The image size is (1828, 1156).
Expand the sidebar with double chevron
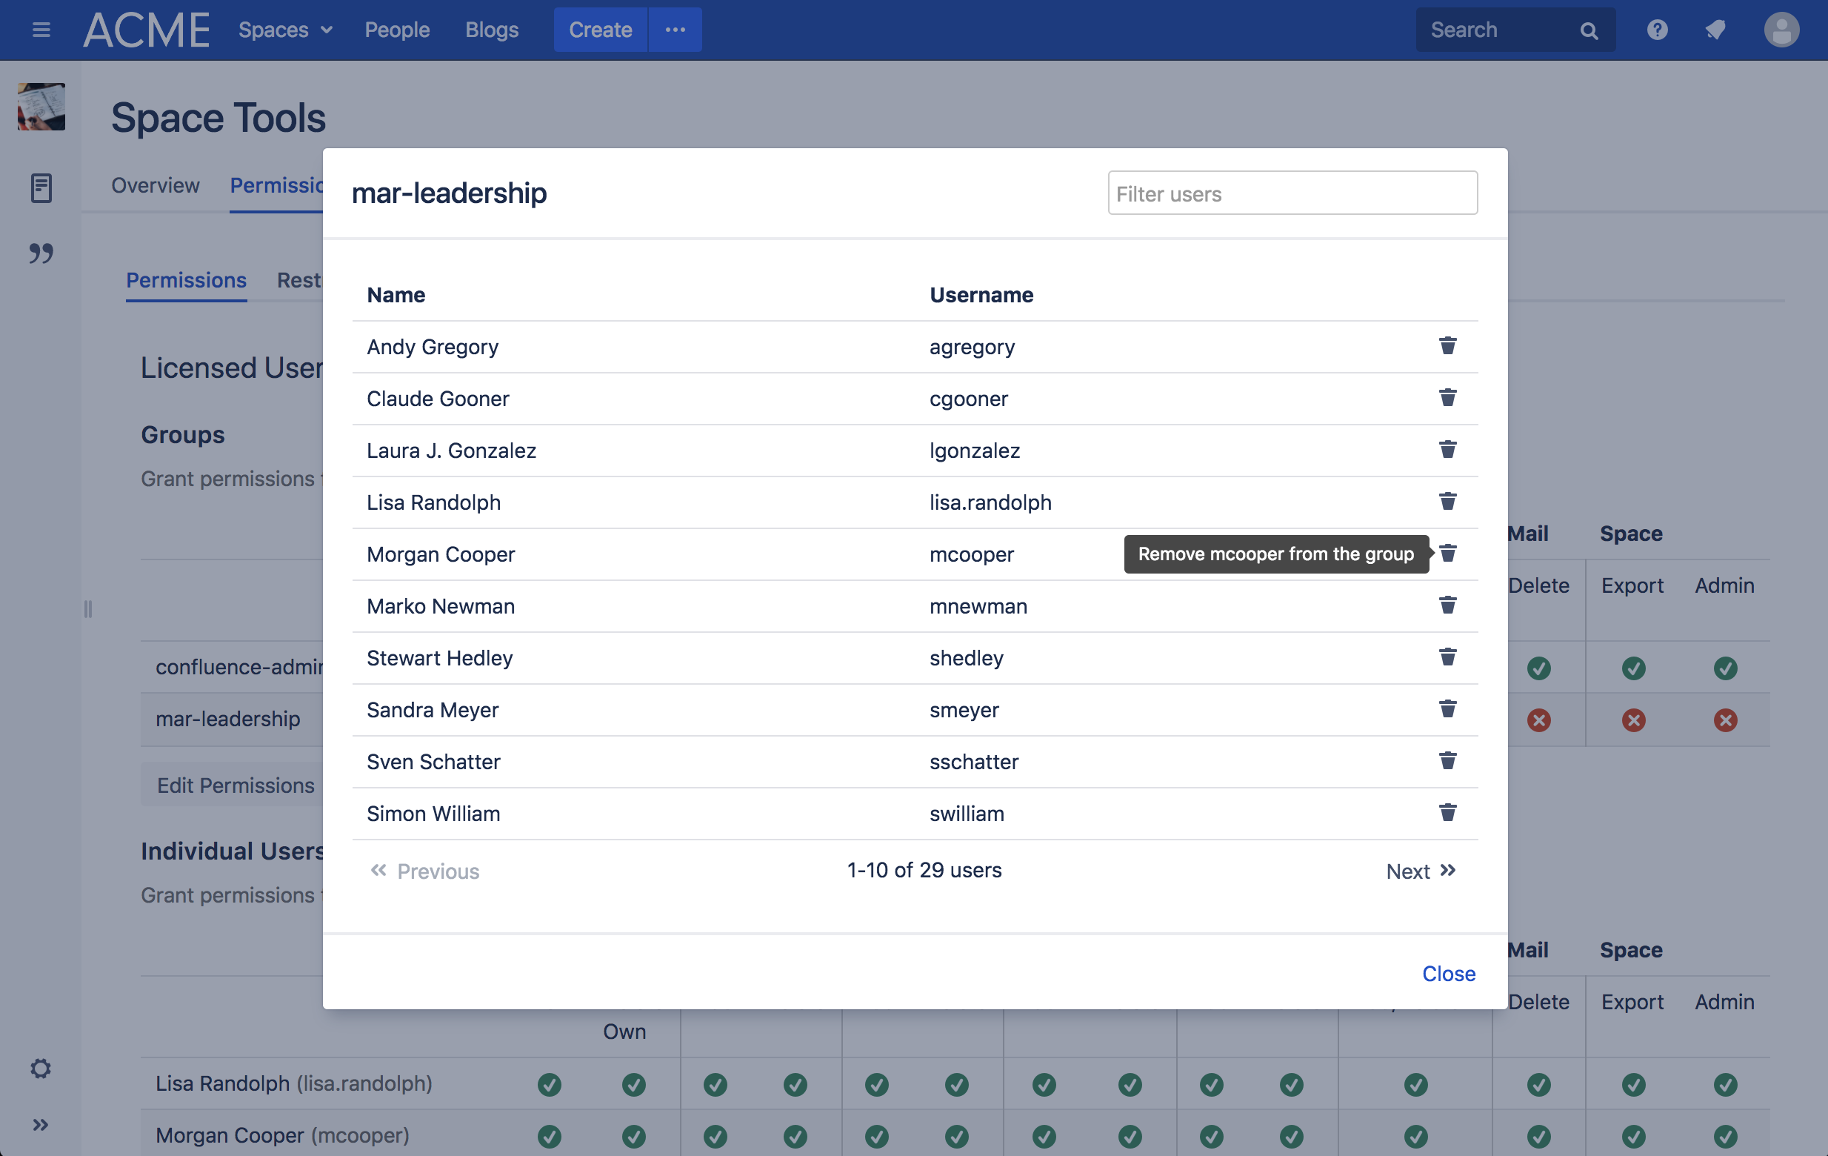tap(41, 1124)
